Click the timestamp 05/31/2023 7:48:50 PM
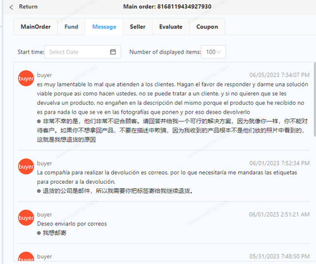 [279, 256]
